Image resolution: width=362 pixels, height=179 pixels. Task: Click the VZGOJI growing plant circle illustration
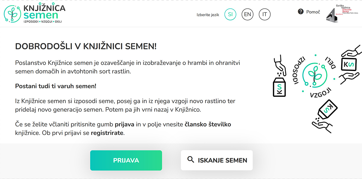[314, 75]
